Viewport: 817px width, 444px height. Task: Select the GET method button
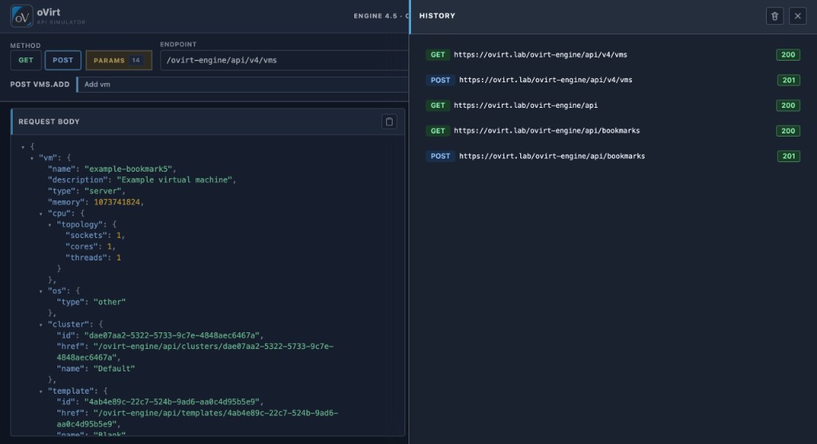pos(26,60)
